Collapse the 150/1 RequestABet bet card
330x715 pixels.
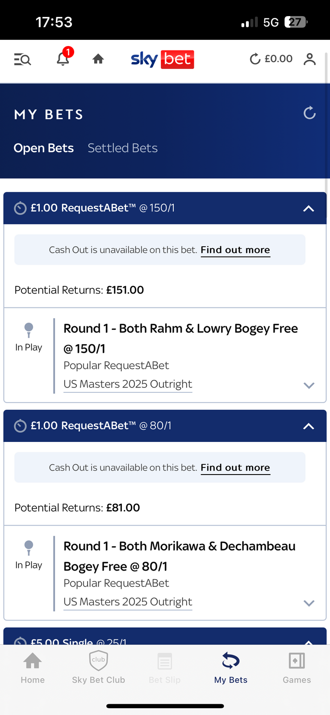309,208
